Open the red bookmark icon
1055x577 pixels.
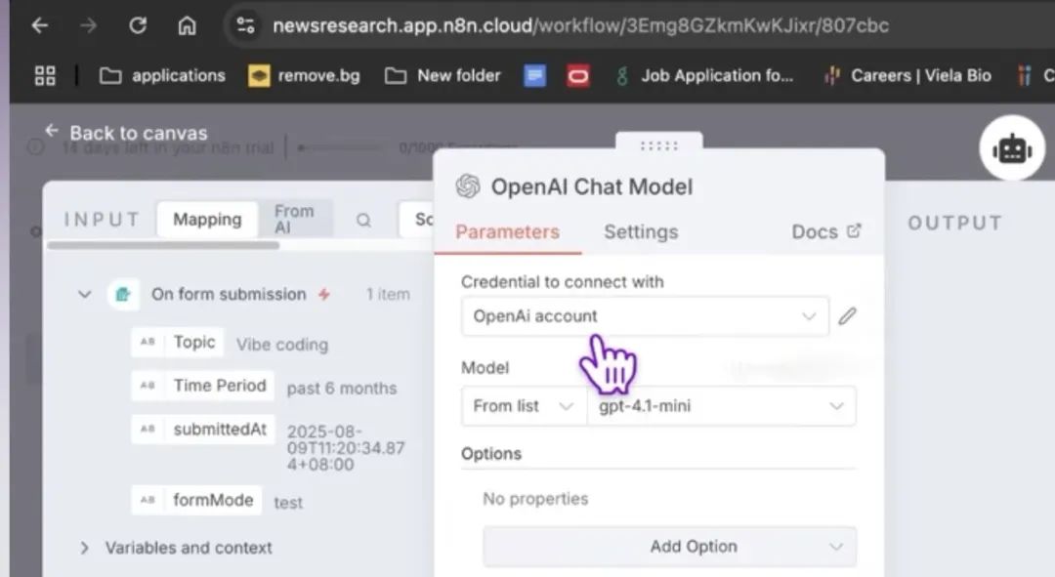click(x=578, y=75)
